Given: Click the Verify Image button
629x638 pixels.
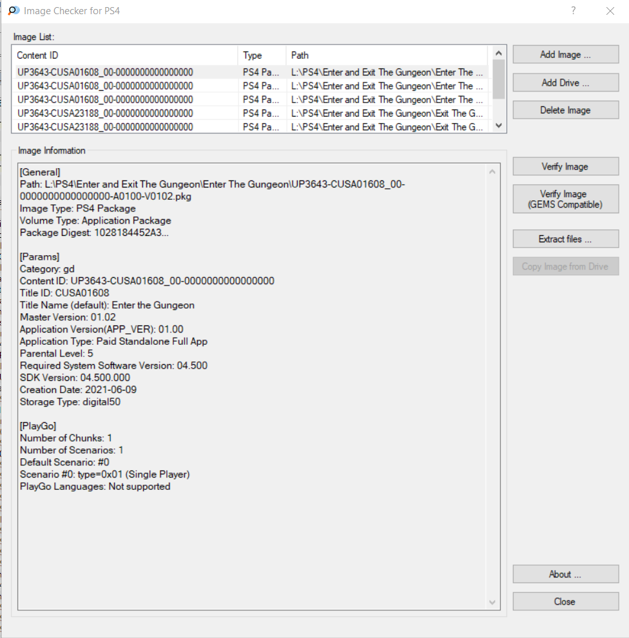Looking at the screenshot, I should [x=566, y=166].
